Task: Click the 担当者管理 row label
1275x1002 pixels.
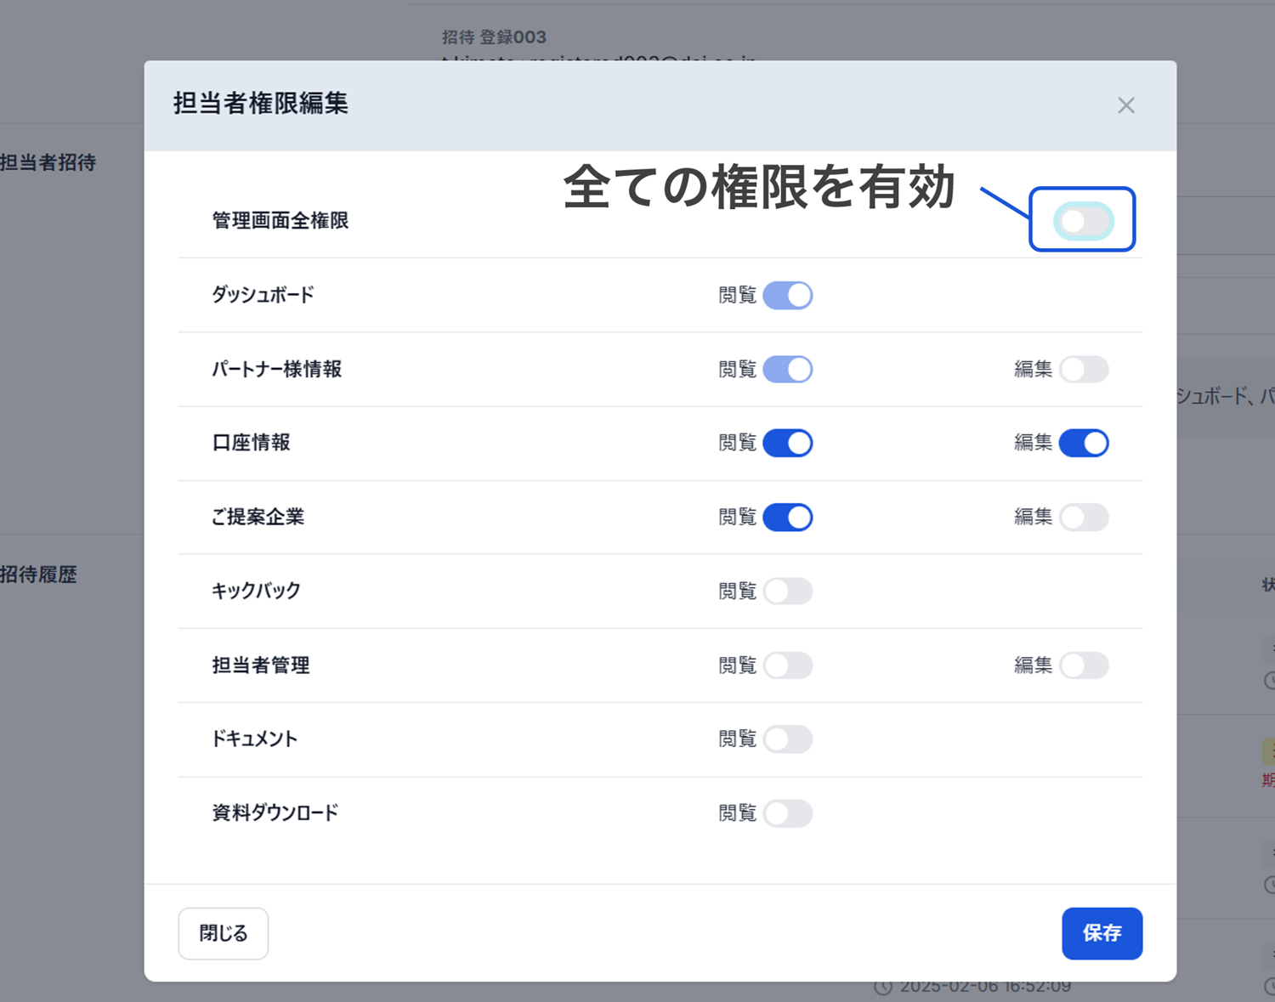Action: pos(260,665)
